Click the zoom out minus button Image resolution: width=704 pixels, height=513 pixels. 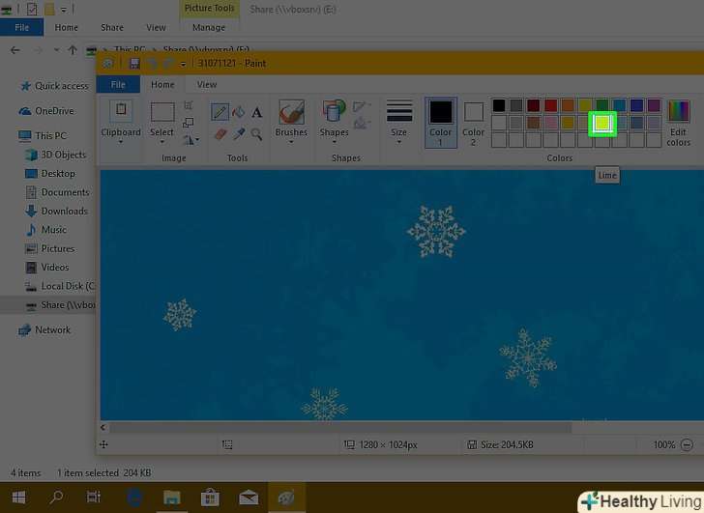(x=687, y=444)
